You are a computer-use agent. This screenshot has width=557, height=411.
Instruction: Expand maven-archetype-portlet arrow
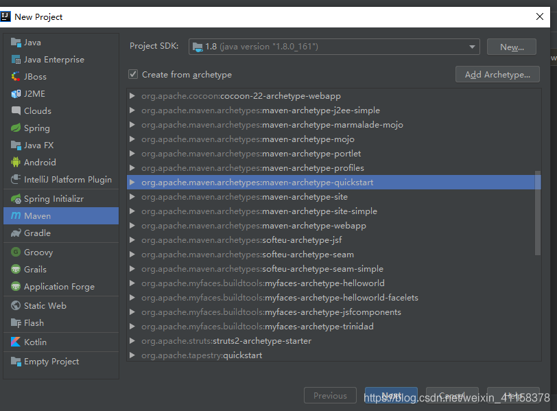pyautogui.click(x=132, y=154)
